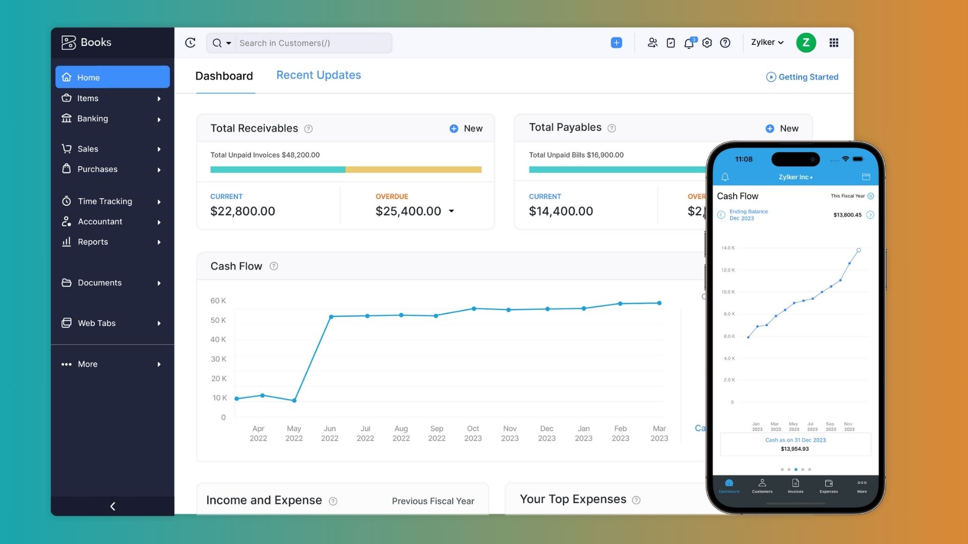Click the Search in Customers field
Viewport: 968px width, 544px height.
(313, 43)
